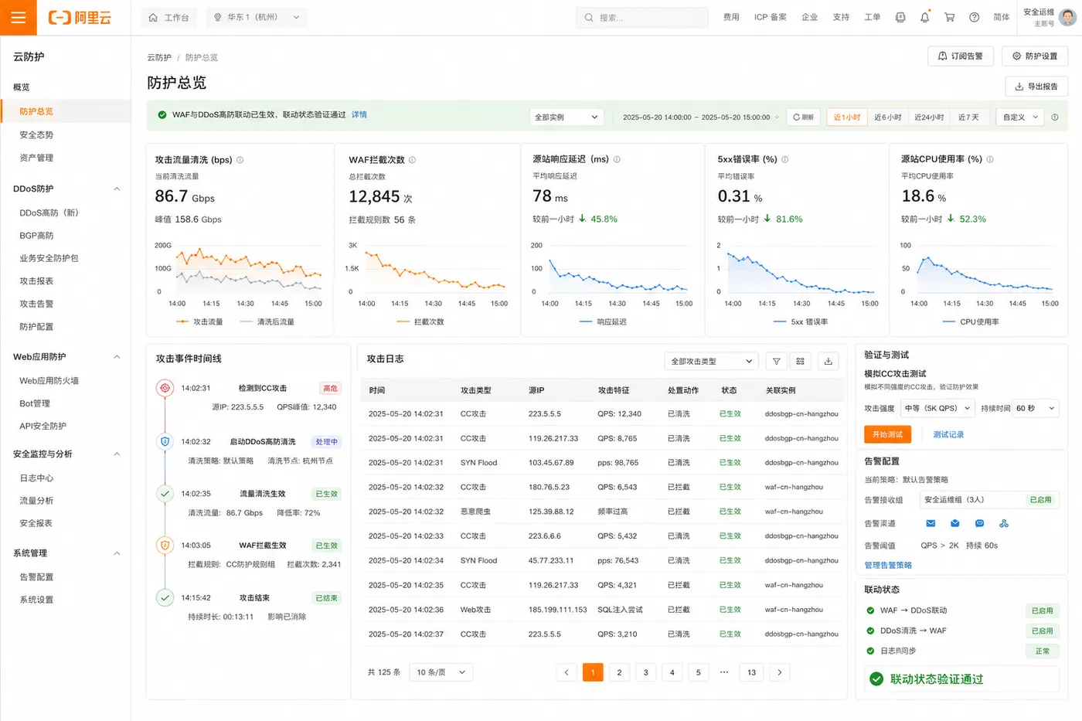
Task: Open the shopping cart icon
Action: [949, 17]
